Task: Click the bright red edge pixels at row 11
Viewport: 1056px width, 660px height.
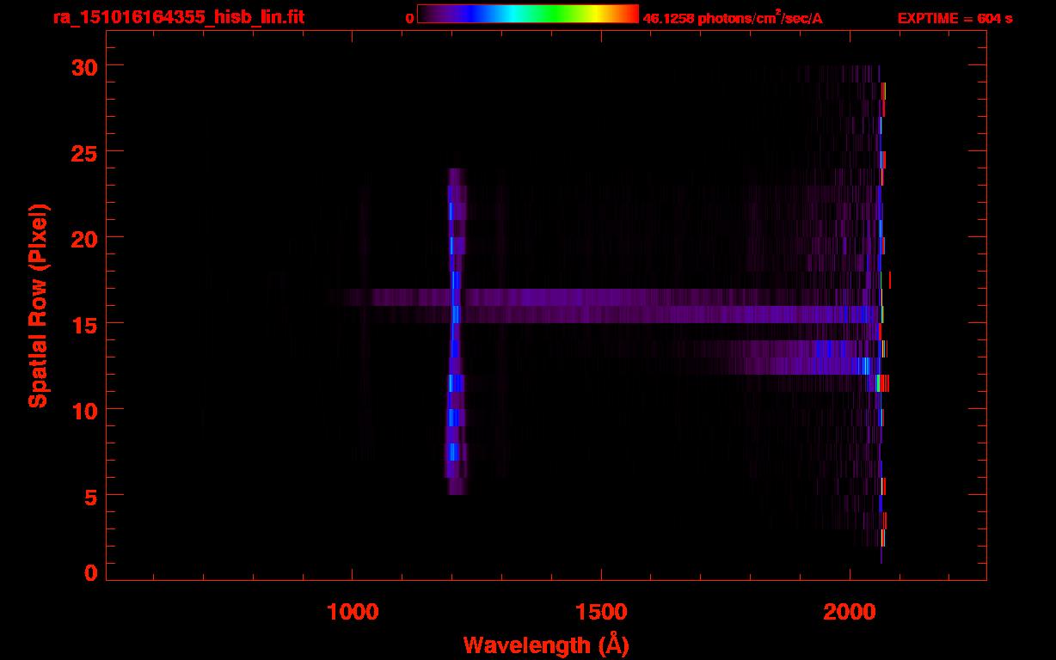Action: coord(884,383)
